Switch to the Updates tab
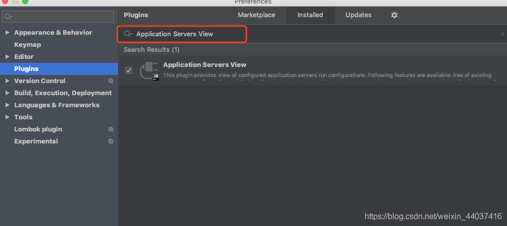This screenshot has height=226, width=507. pos(358,15)
